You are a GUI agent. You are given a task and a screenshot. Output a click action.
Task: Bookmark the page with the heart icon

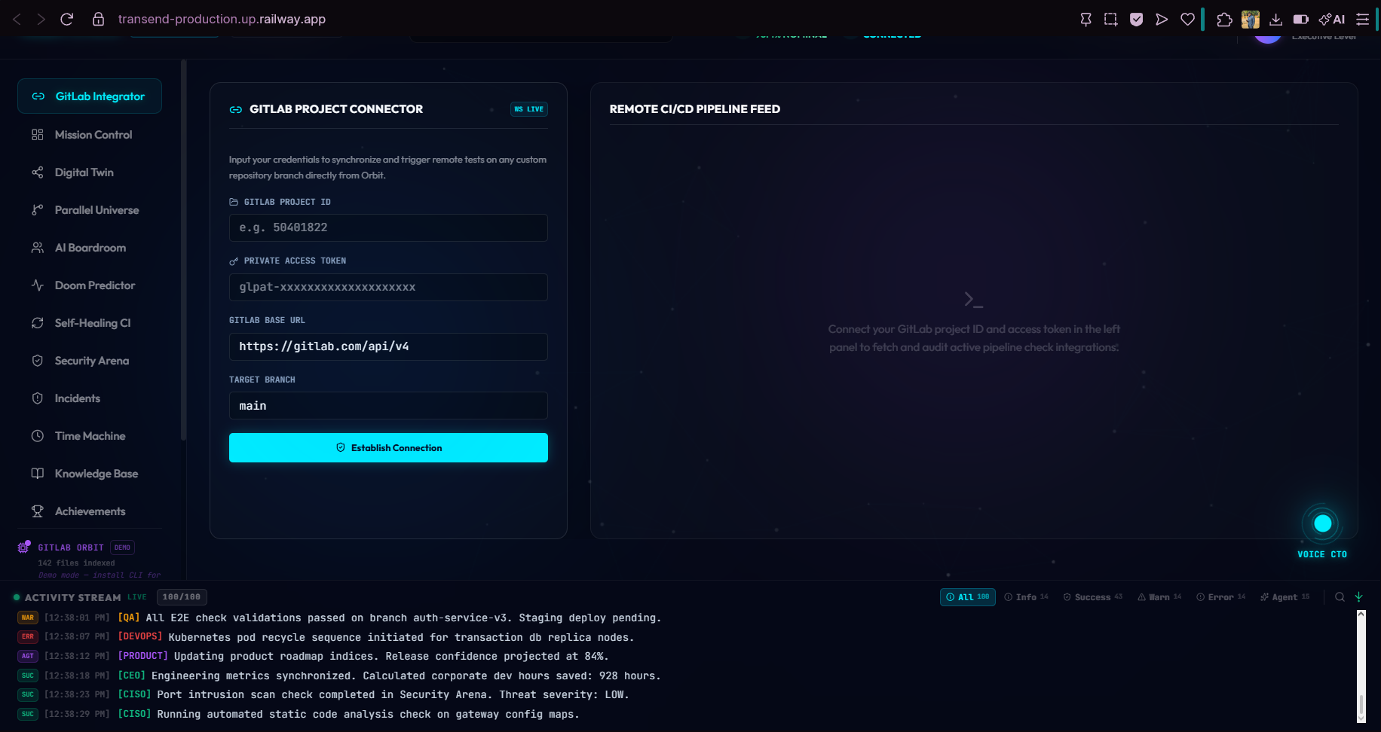(1187, 19)
